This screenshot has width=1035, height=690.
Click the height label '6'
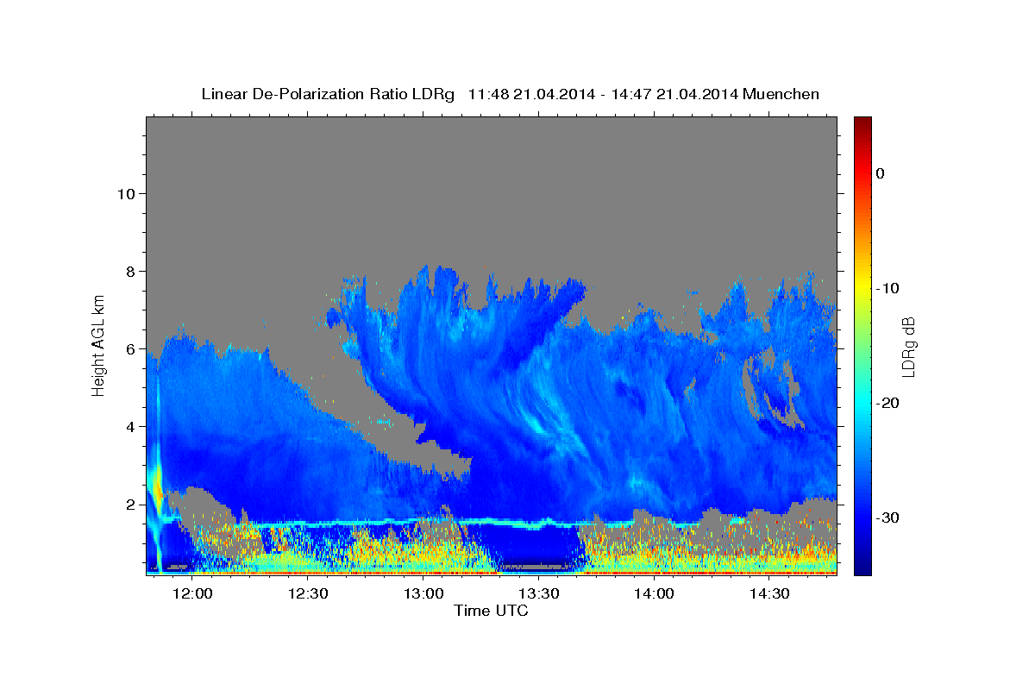pyautogui.click(x=130, y=348)
